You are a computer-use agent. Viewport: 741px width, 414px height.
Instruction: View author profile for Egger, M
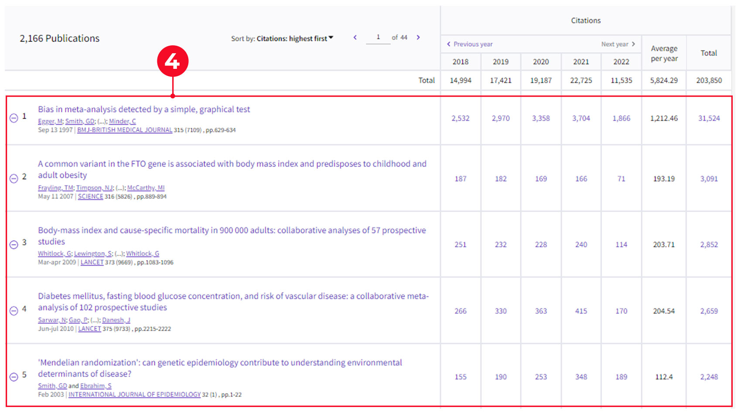coord(49,121)
